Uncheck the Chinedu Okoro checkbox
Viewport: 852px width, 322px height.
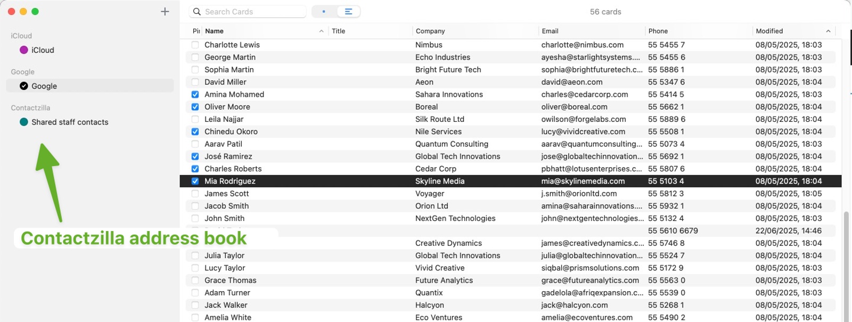click(x=195, y=131)
